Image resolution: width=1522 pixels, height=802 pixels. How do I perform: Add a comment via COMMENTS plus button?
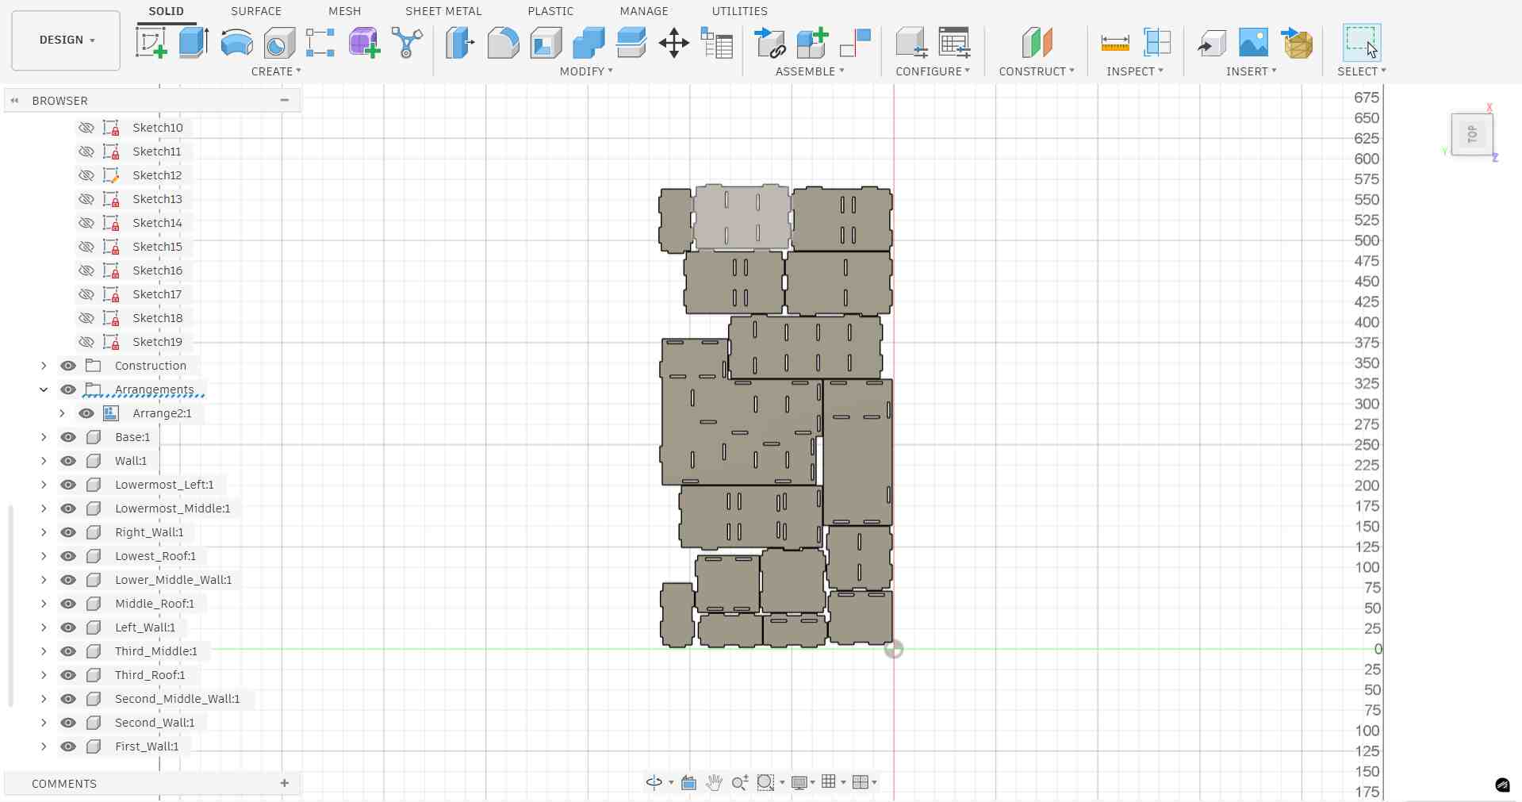[x=285, y=784]
